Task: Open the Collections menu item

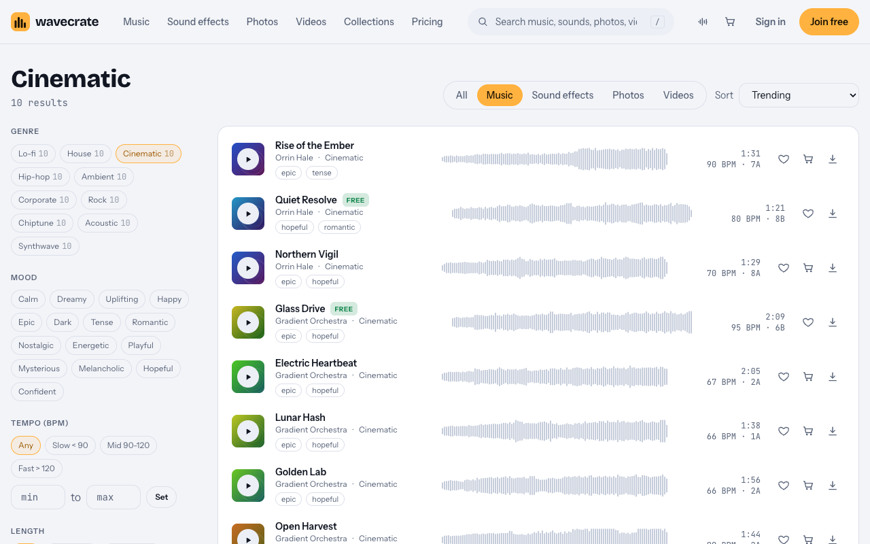Action: coord(369,22)
